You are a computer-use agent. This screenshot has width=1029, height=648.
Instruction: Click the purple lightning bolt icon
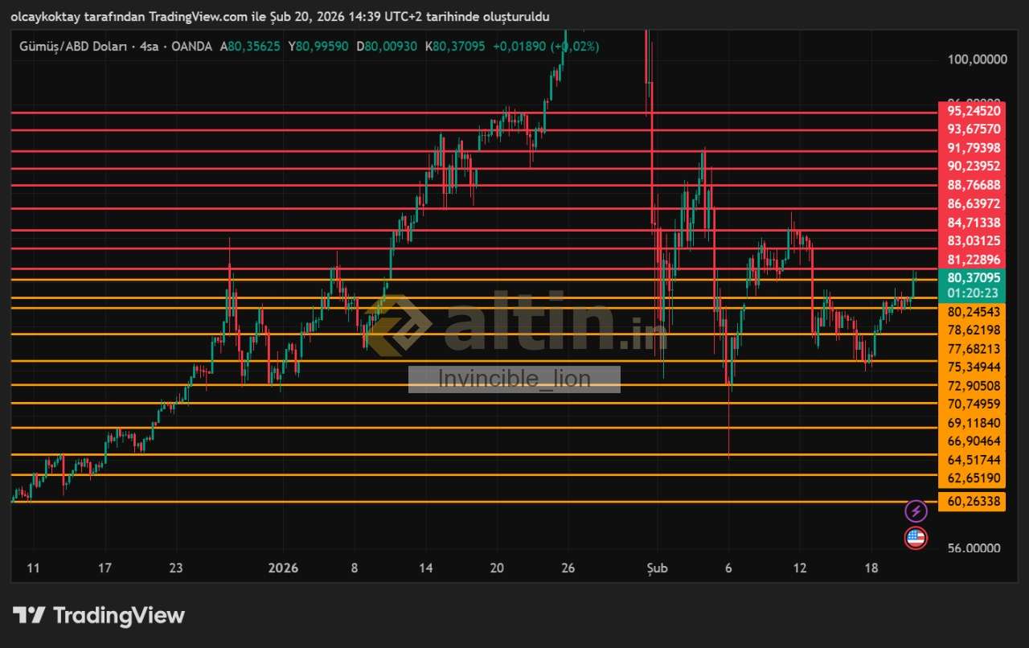(916, 511)
